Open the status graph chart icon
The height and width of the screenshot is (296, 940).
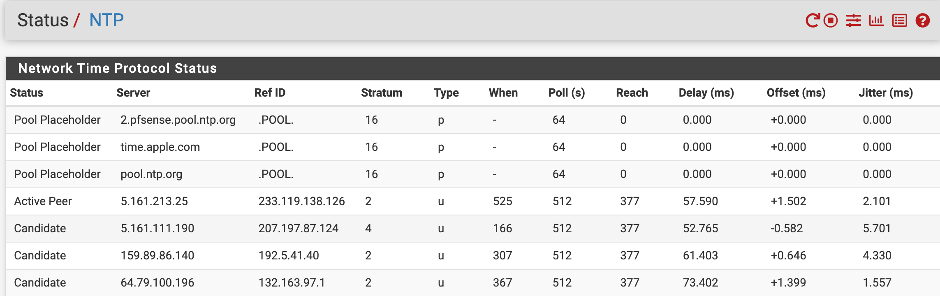[x=876, y=20]
